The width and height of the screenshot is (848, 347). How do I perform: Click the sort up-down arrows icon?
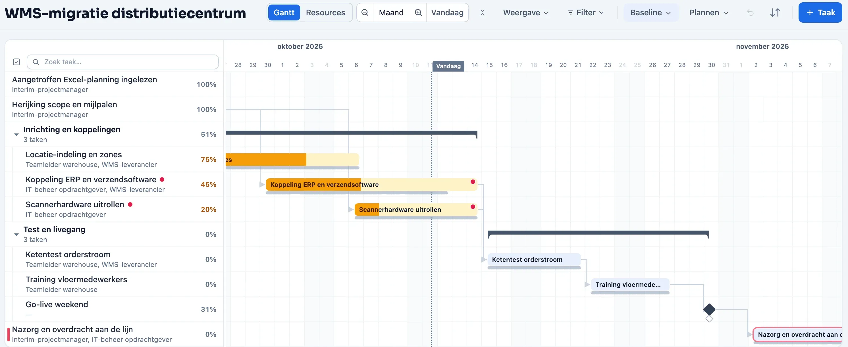[775, 12]
